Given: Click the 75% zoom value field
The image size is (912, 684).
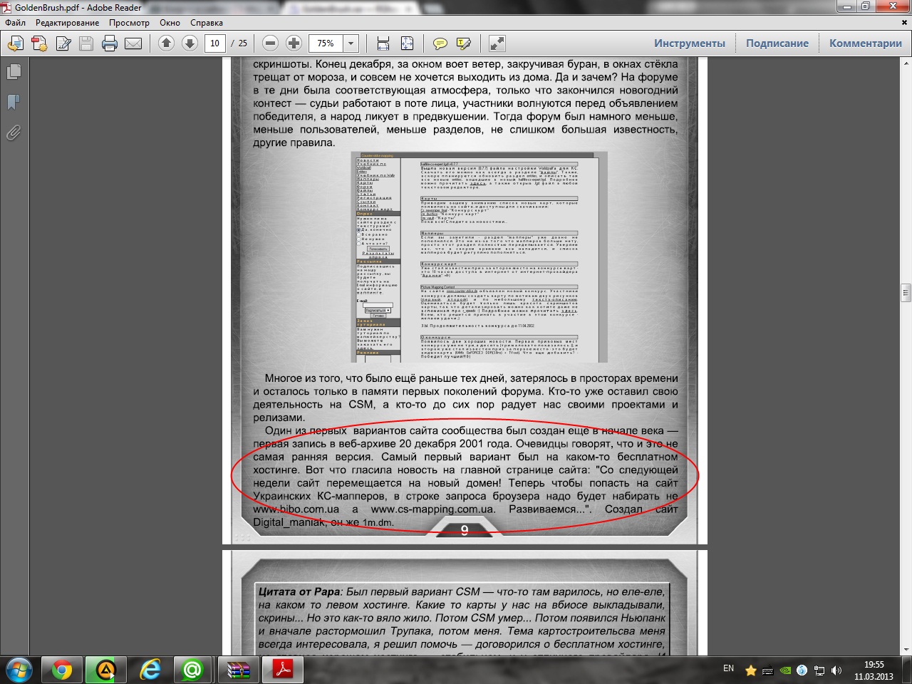Looking at the screenshot, I should tap(326, 43).
